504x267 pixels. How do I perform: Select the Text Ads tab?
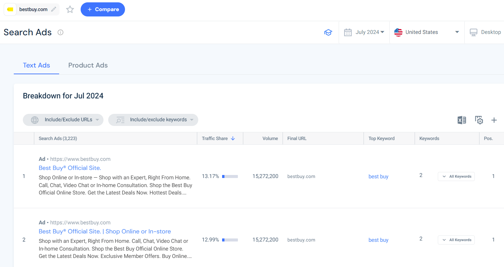(x=36, y=65)
